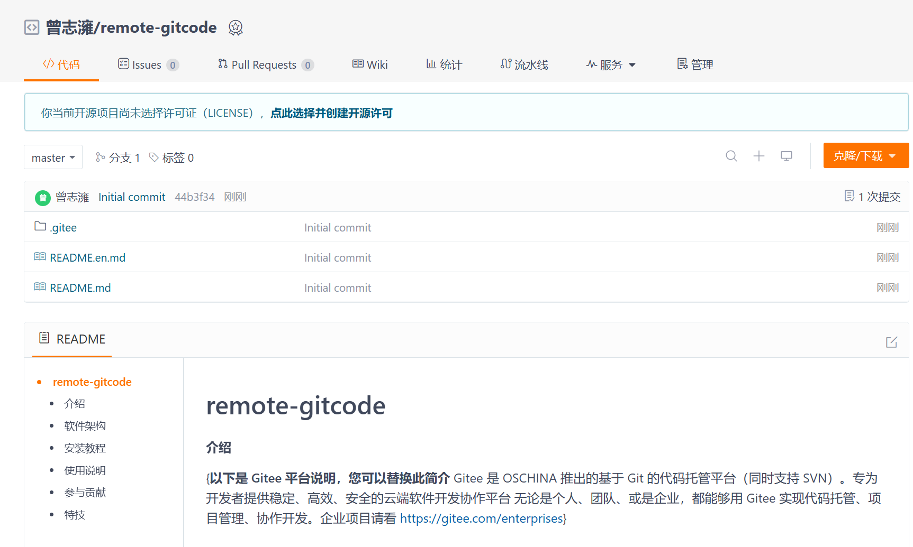This screenshot has width=913, height=547.
Task: Click the README section document icon
Action: click(x=44, y=338)
